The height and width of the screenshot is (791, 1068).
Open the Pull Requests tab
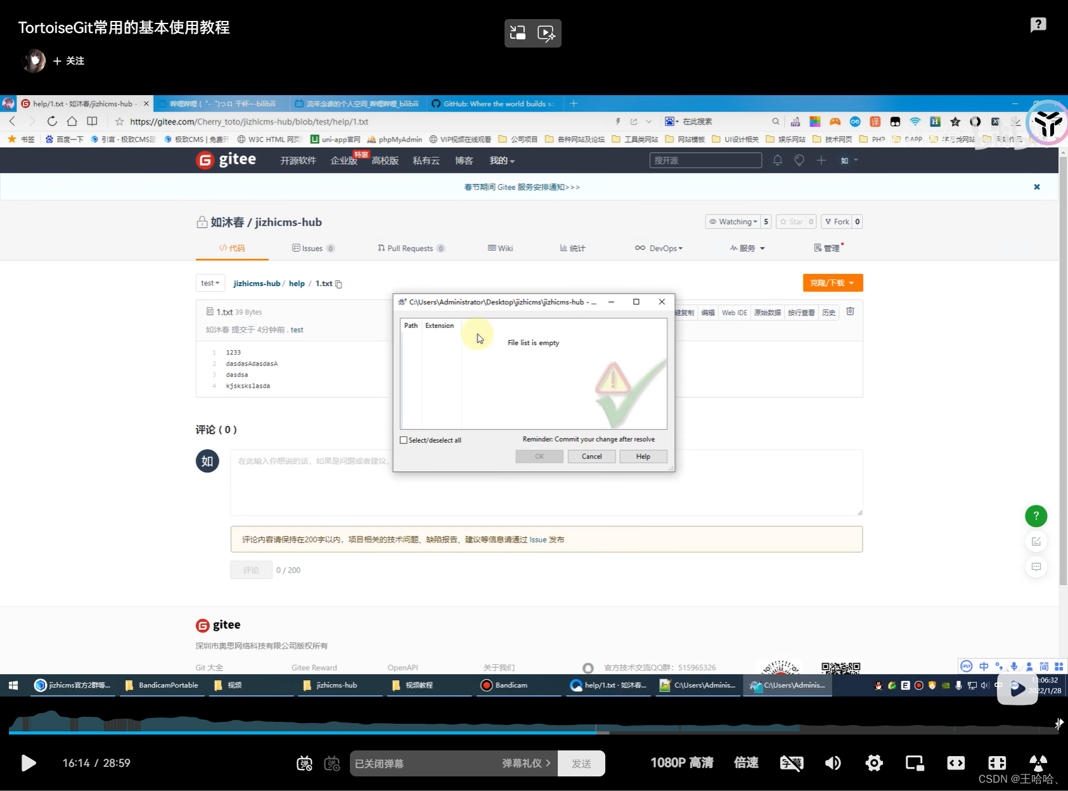click(411, 248)
